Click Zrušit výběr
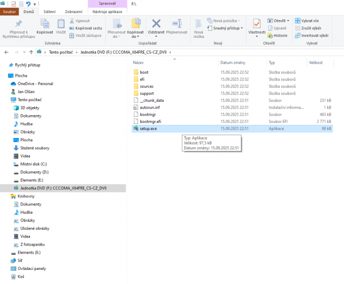 pyautogui.click(x=308, y=28)
